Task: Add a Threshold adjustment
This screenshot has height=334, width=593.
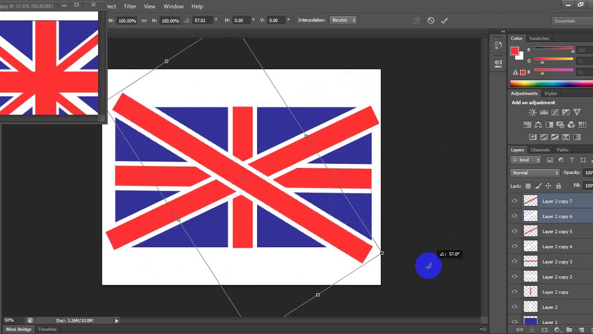Action: pos(555,137)
